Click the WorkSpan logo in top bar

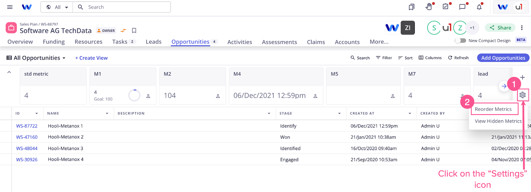[x=27, y=7]
